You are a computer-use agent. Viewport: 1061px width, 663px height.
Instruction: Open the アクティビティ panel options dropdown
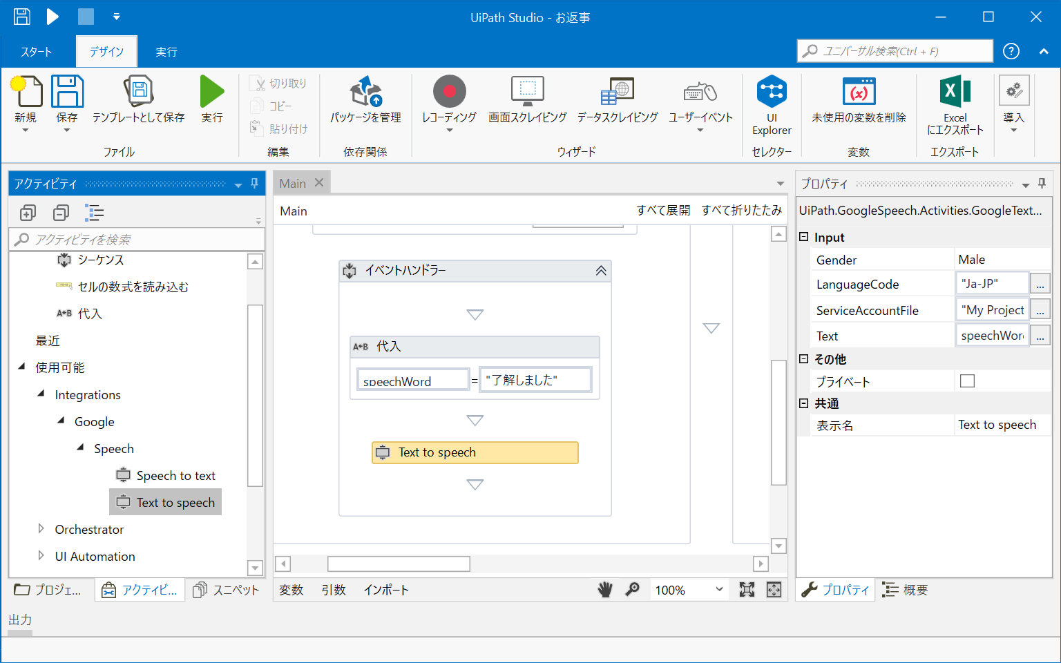tap(238, 184)
